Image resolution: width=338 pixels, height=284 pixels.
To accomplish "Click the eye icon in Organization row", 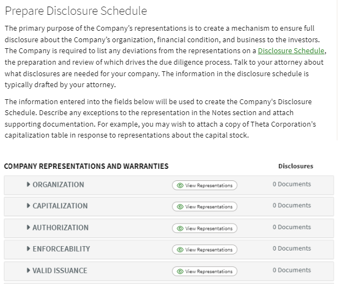I will coord(180,185).
